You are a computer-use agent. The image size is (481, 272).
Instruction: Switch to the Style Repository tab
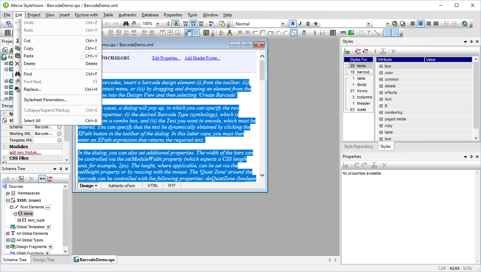(359, 146)
